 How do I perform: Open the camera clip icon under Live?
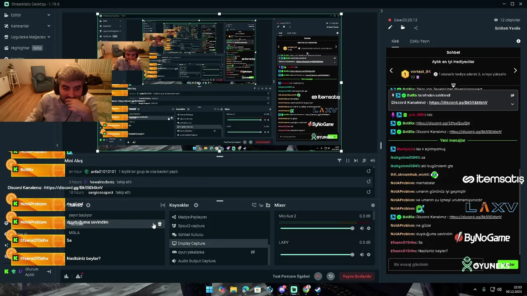[x=403, y=28]
